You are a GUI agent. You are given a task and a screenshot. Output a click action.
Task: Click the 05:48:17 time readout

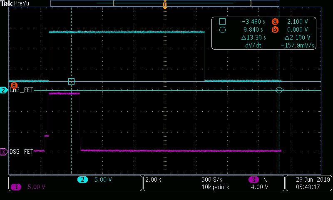pyautogui.click(x=308, y=187)
